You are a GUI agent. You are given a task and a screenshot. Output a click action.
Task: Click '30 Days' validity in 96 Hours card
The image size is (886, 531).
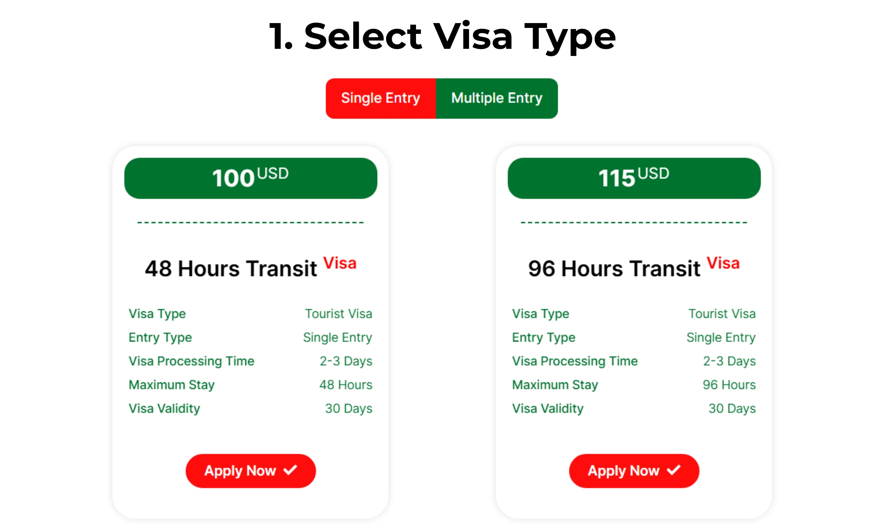tap(732, 408)
